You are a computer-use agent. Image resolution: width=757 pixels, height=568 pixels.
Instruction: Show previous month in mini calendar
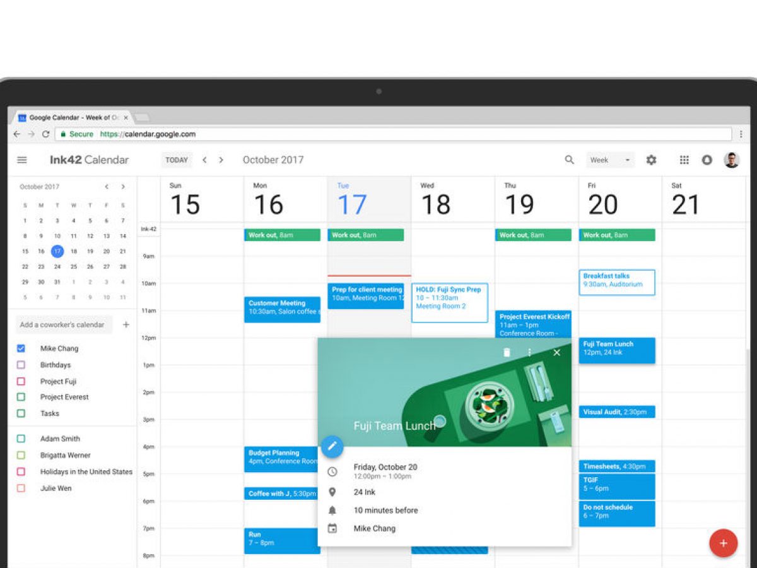pyautogui.click(x=107, y=187)
